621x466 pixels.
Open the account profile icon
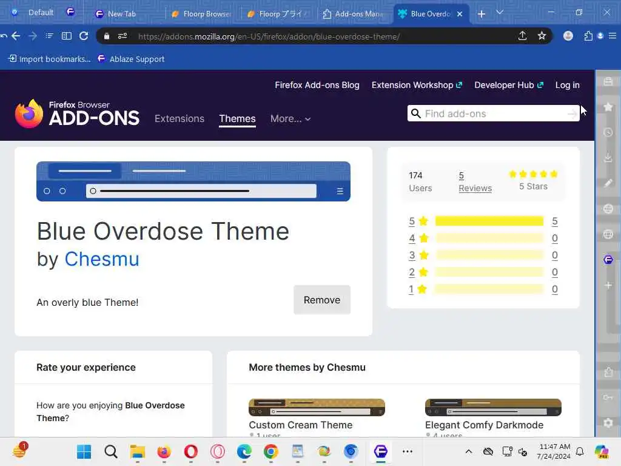568,36
